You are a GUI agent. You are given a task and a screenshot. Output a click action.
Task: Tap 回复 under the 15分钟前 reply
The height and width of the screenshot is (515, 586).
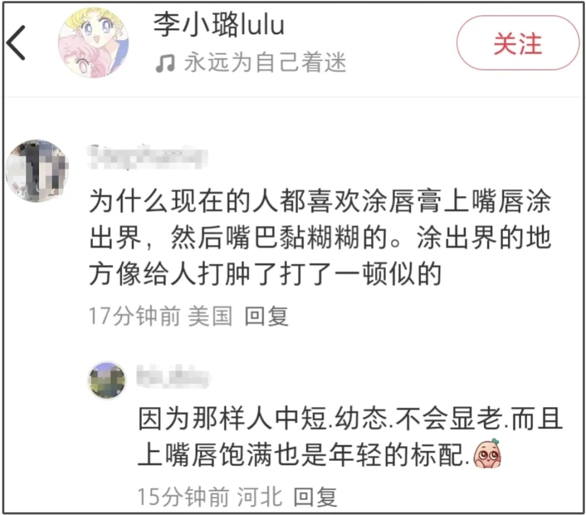pyautogui.click(x=316, y=497)
